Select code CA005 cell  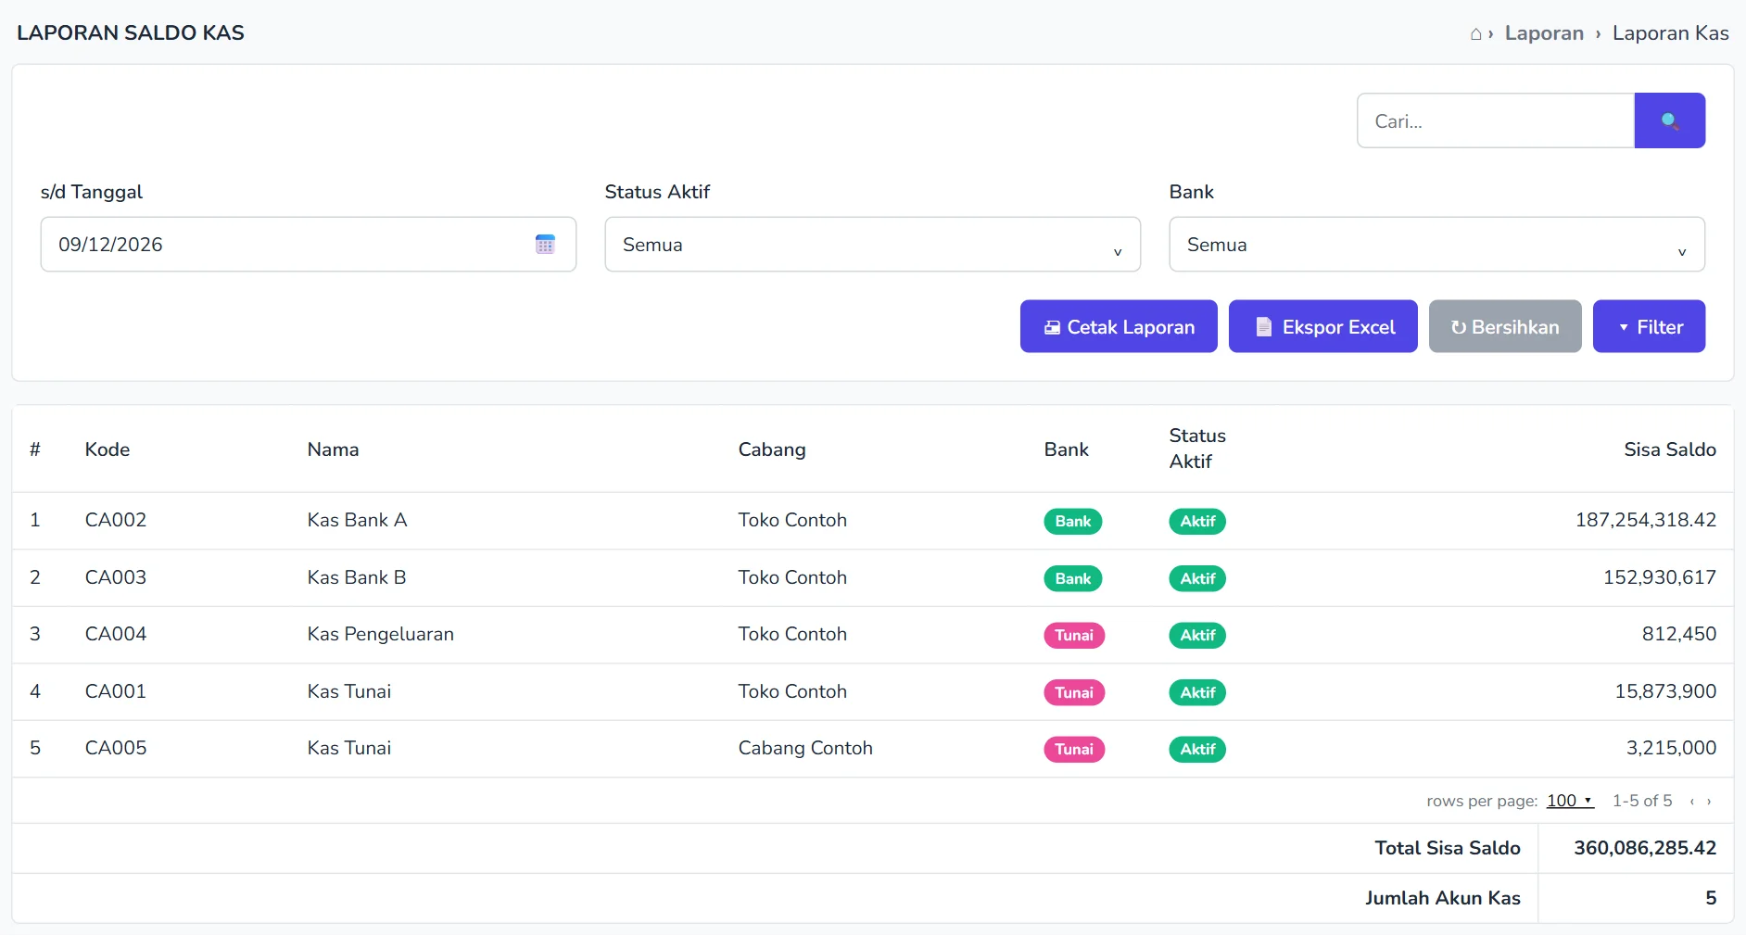(116, 748)
